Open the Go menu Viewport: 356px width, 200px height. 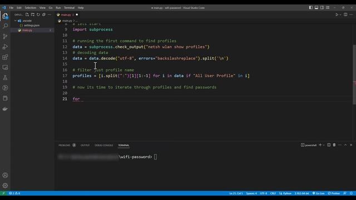(x=51, y=8)
